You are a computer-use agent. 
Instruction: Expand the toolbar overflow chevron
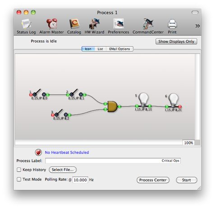pos(197,26)
